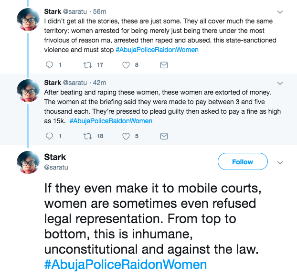Like the 42m tweet
This screenshot has width=297, height=278.
[127, 136]
